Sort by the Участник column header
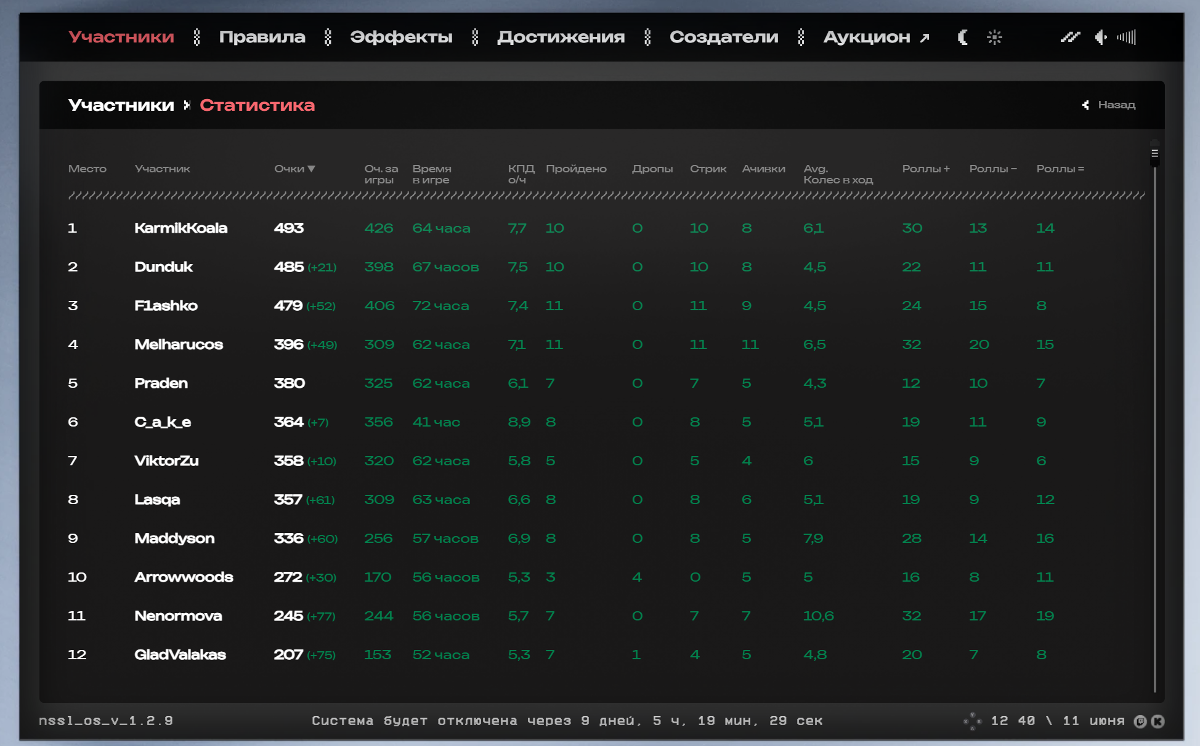The height and width of the screenshot is (746, 1200). 163,169
